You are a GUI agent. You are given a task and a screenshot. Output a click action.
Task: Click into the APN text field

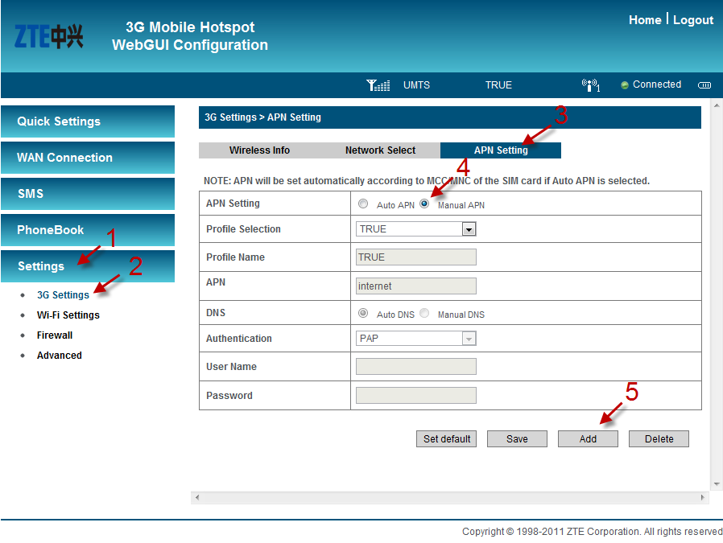(x=415, y=286)
